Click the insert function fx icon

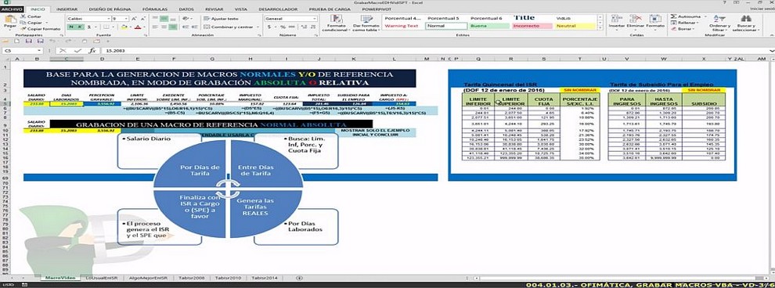[92, 50]
